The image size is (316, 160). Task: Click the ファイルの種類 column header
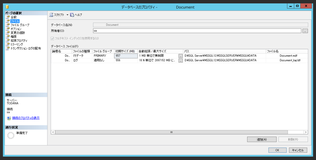pos(82,51)
